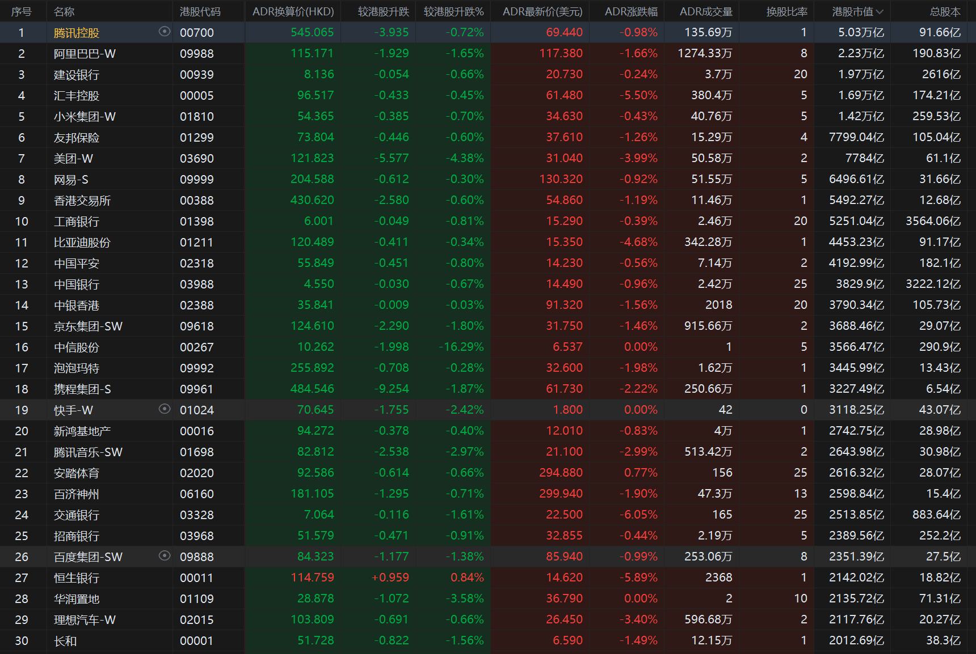Screen dimensions: 976x654
Task: Select the 交通银行 row
Action: click(488, 515)
